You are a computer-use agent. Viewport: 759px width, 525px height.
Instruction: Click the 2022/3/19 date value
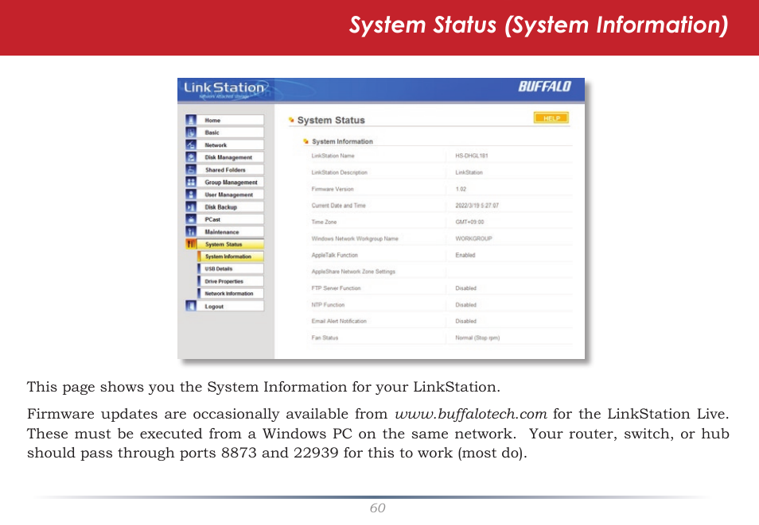[477, 206]
